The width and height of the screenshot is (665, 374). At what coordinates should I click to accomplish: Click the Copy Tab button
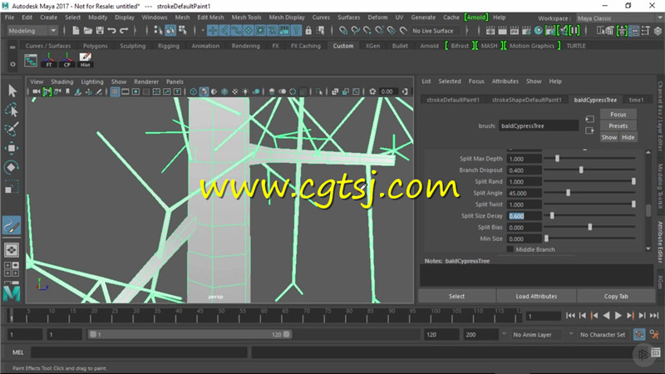[616, 297]
